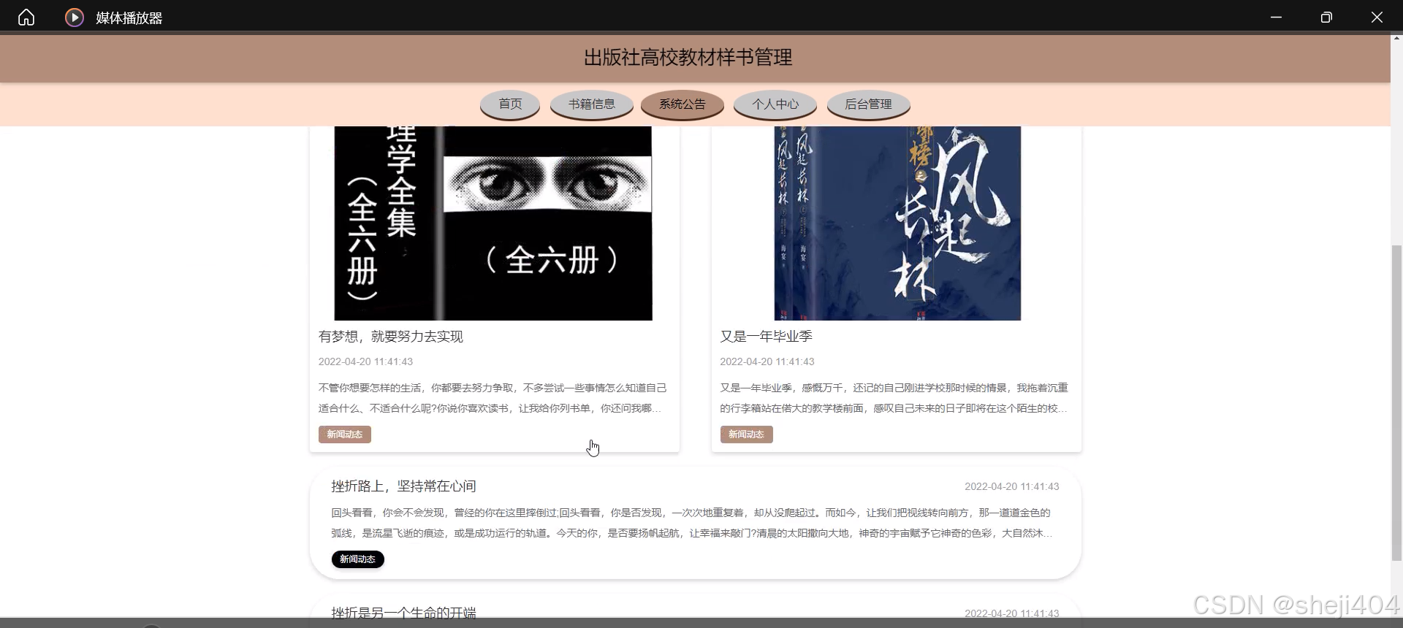Image resolution: width=1403 pixels, height=628 pixels.
Task: Open 后台管理 tab
Action: tap(868, 104)
